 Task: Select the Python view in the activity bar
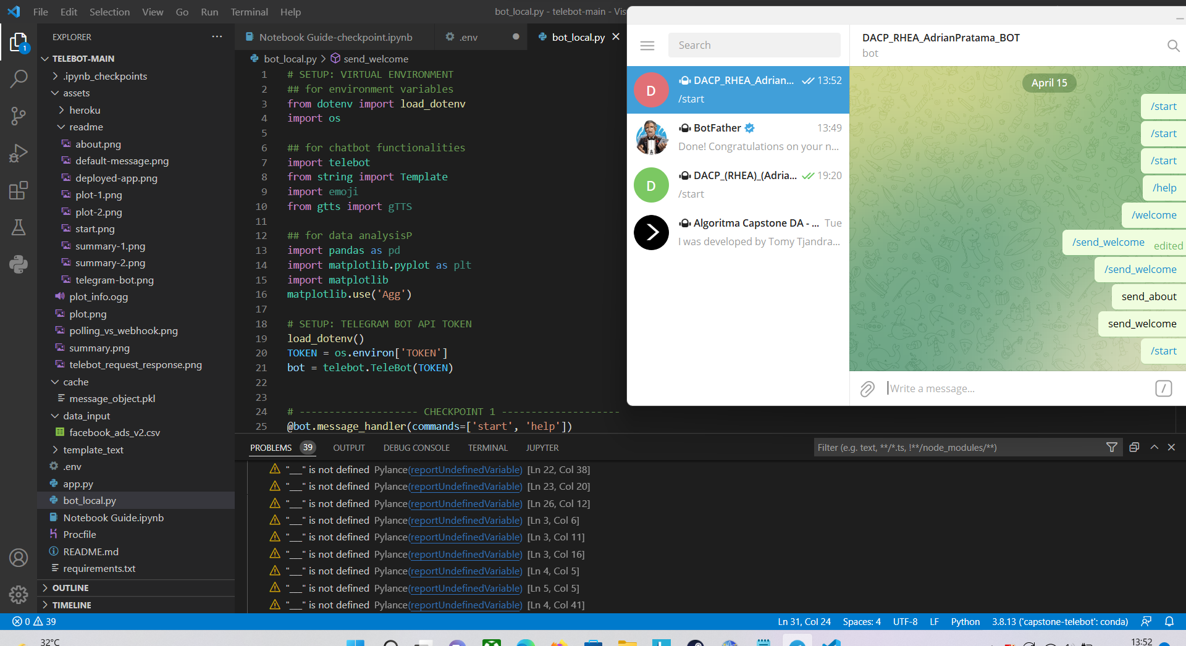point(19,264)
